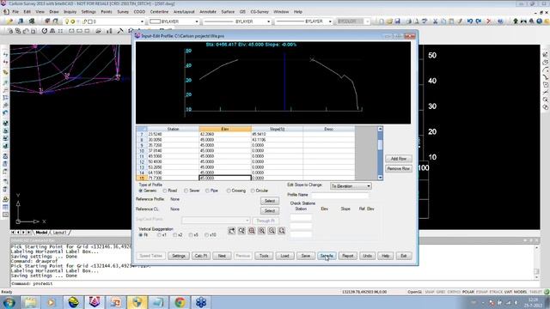Click the Calc PI button
550x309 pixels.
coord(200,256)
